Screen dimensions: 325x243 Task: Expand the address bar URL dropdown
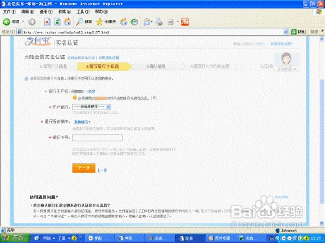pyautogui.click(x=286, y=32)
